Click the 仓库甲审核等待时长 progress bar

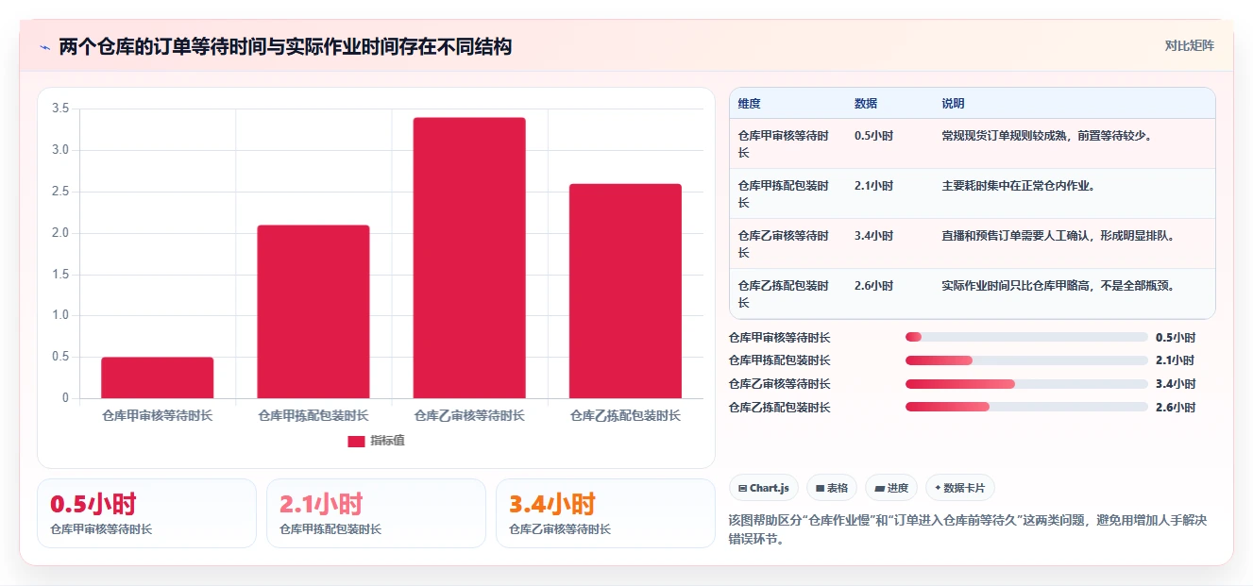click(1026, 337)
